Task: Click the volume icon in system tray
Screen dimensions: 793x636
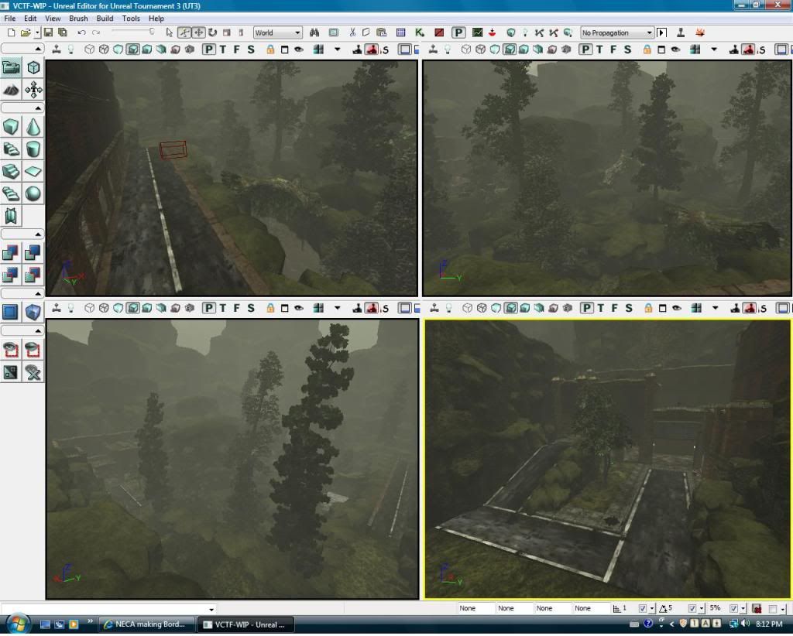Action: click(x=746, y=625)
